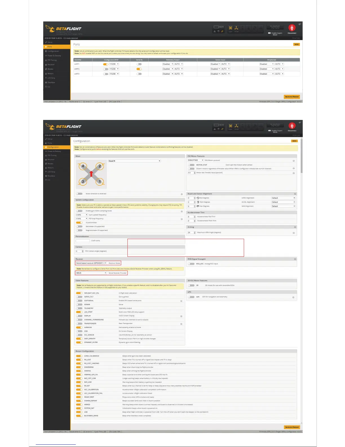This screenshot has width=345, height=447.
Task: Open the Setup tab in the Ports screenshot sidebar
Action: point(57,42)
